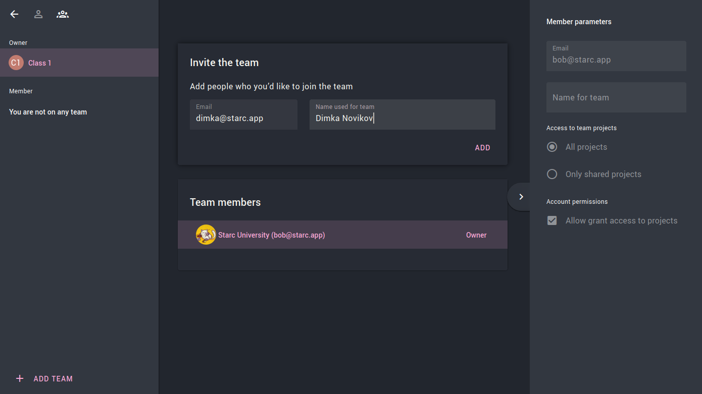Select the All projects radio option
Viewport: 702px width, 394px height.
click(552, 147)
